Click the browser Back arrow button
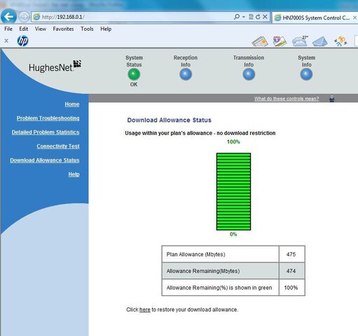This screenshot has width=358, height=336. tap(8, 17)
